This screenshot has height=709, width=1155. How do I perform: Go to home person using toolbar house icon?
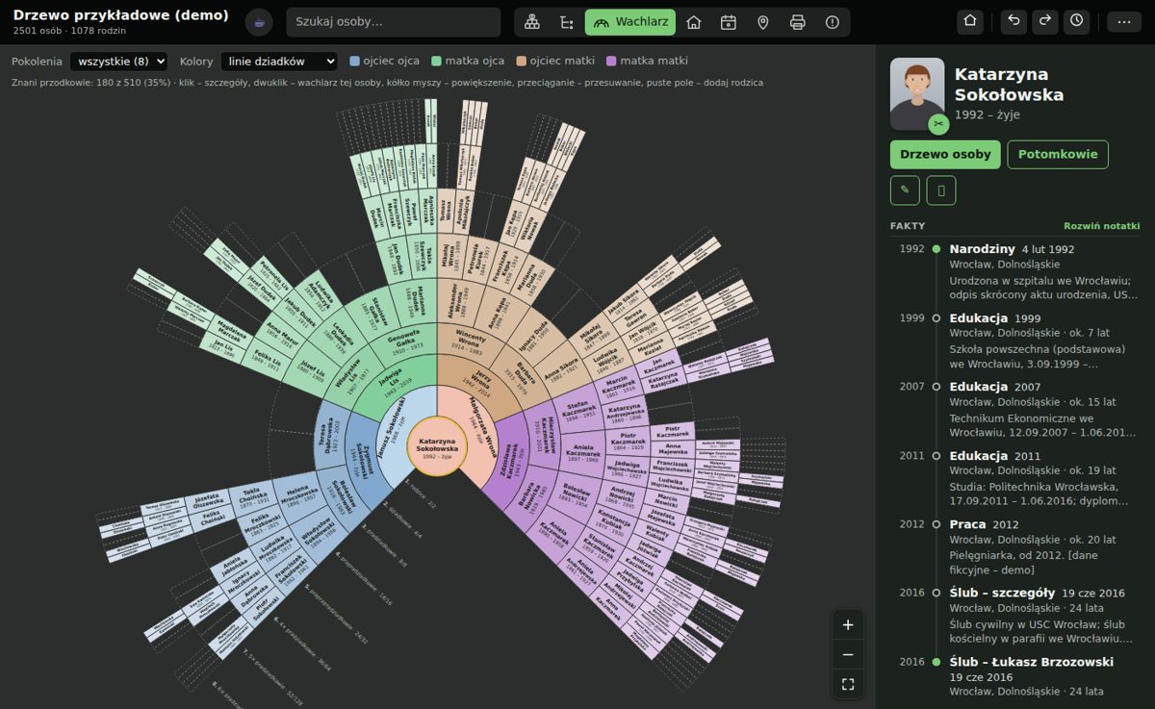coord(694,22)
